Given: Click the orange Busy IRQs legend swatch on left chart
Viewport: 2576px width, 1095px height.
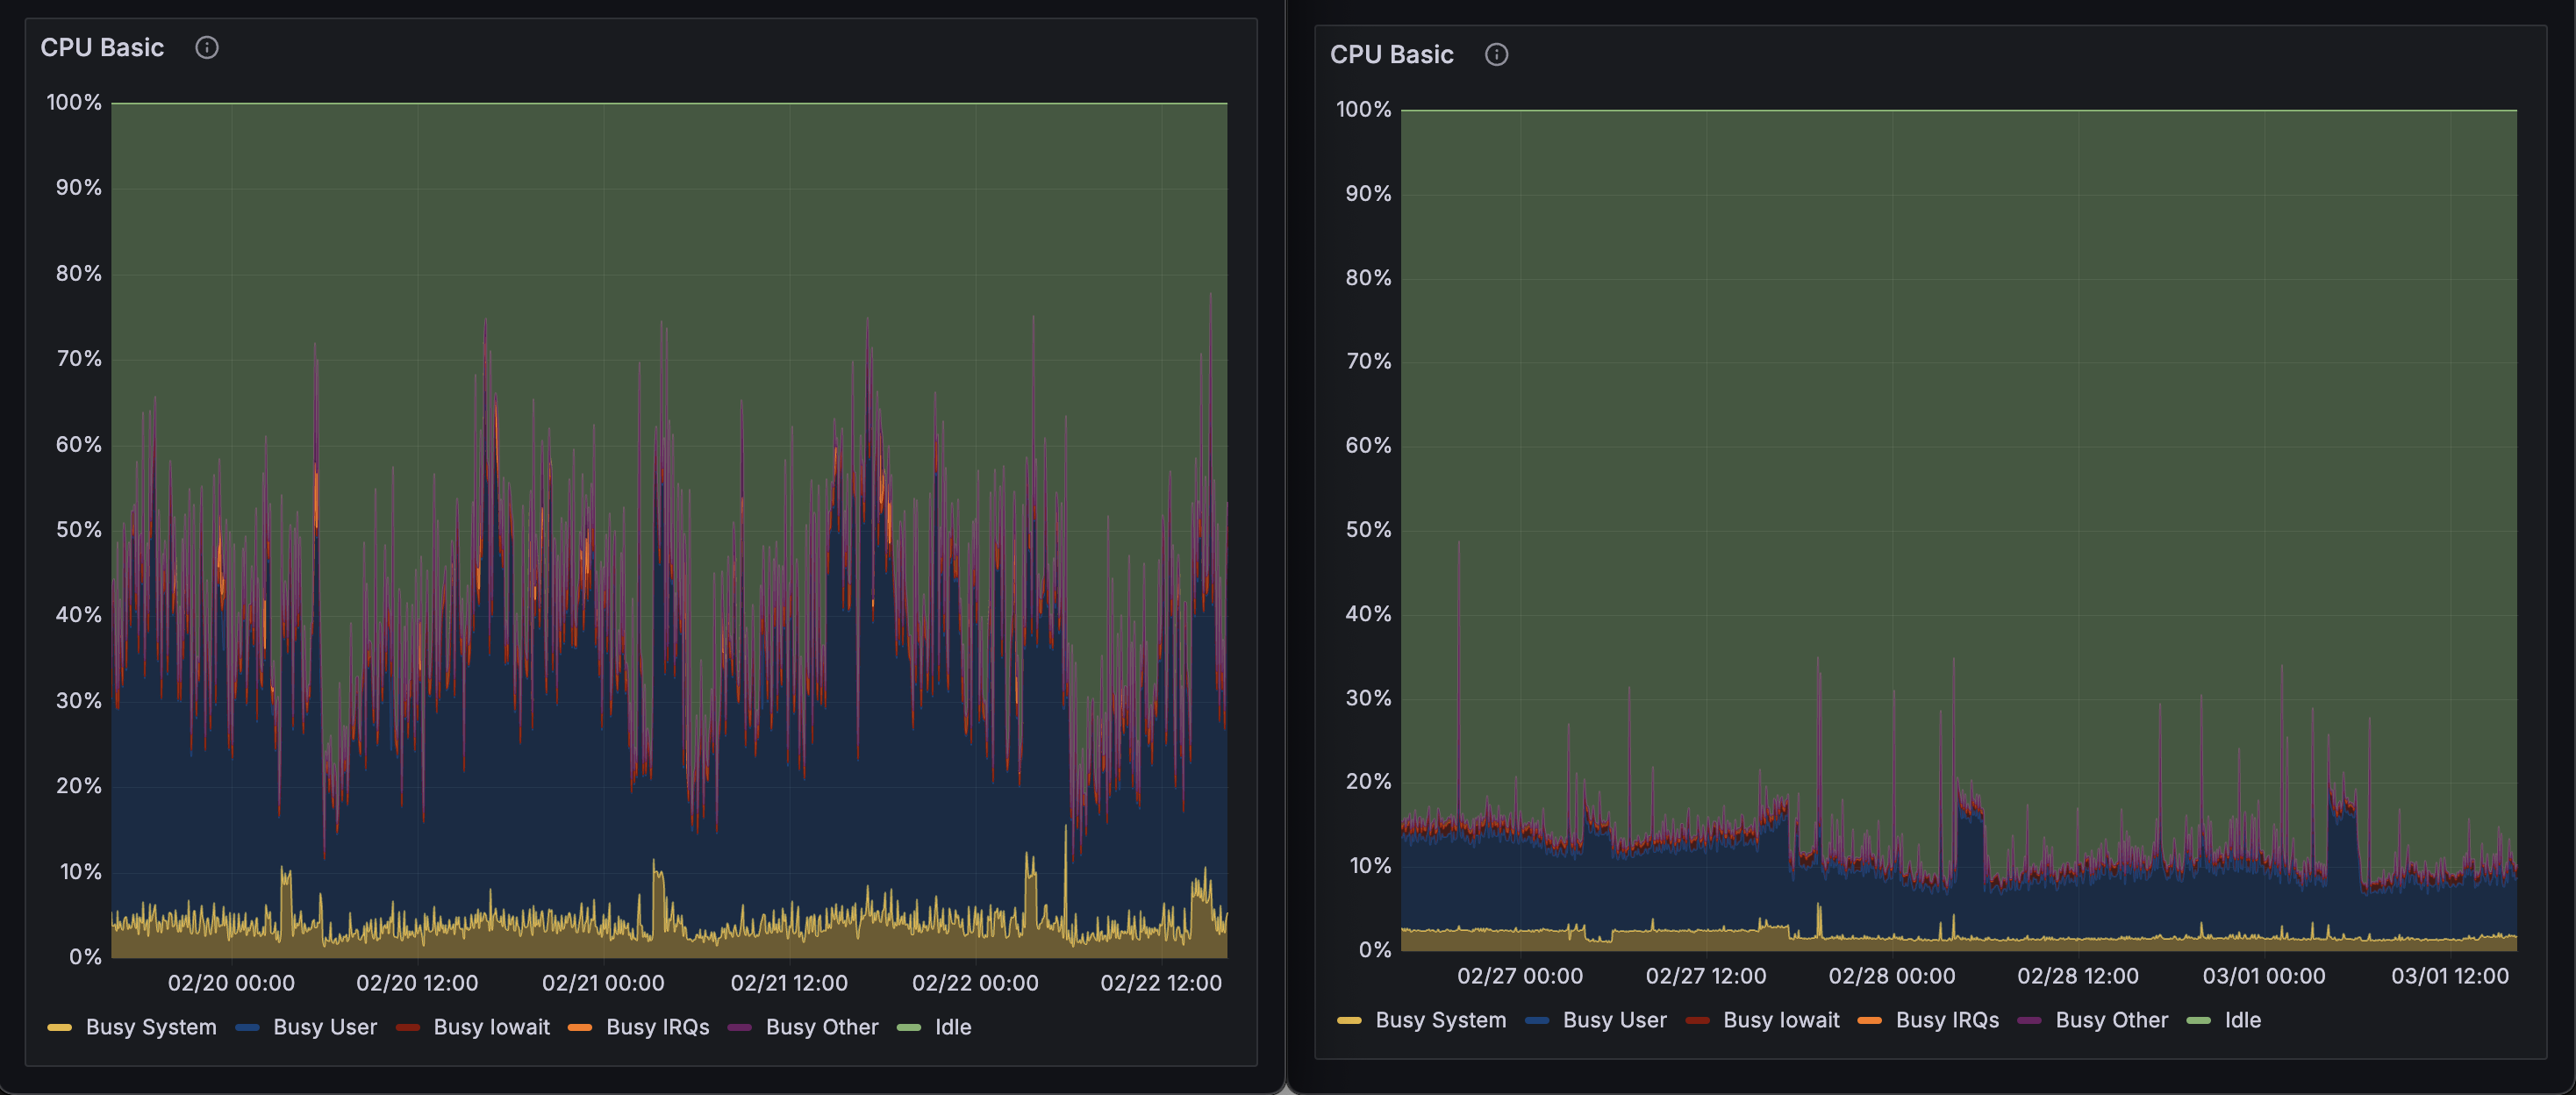Looking at the screenshot, I should (x=578, y=1027).
